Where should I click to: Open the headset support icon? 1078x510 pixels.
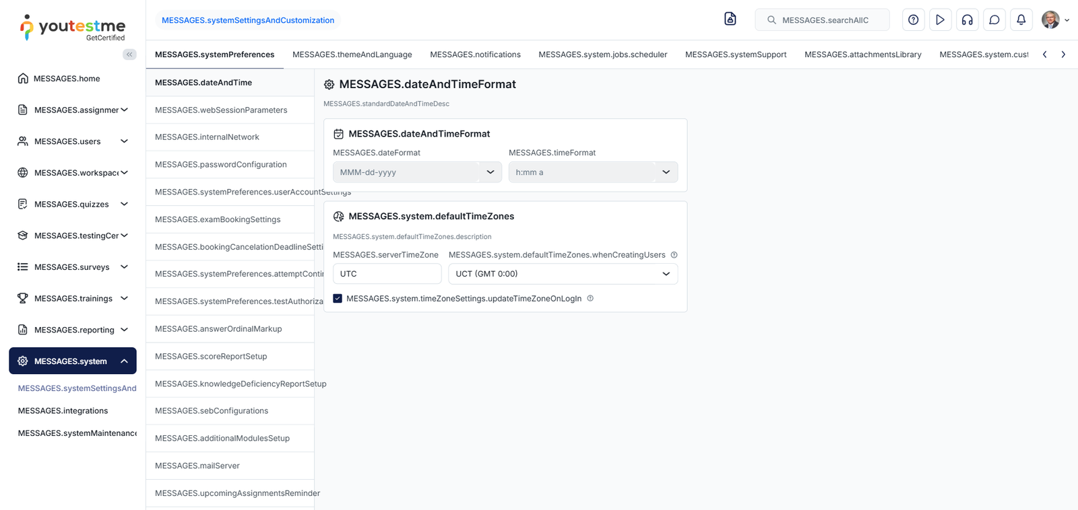[x=967, y=20]
